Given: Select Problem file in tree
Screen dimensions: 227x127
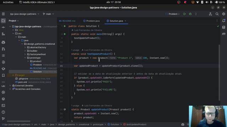Looking at the screenshot, I should (x=37, y=65).
